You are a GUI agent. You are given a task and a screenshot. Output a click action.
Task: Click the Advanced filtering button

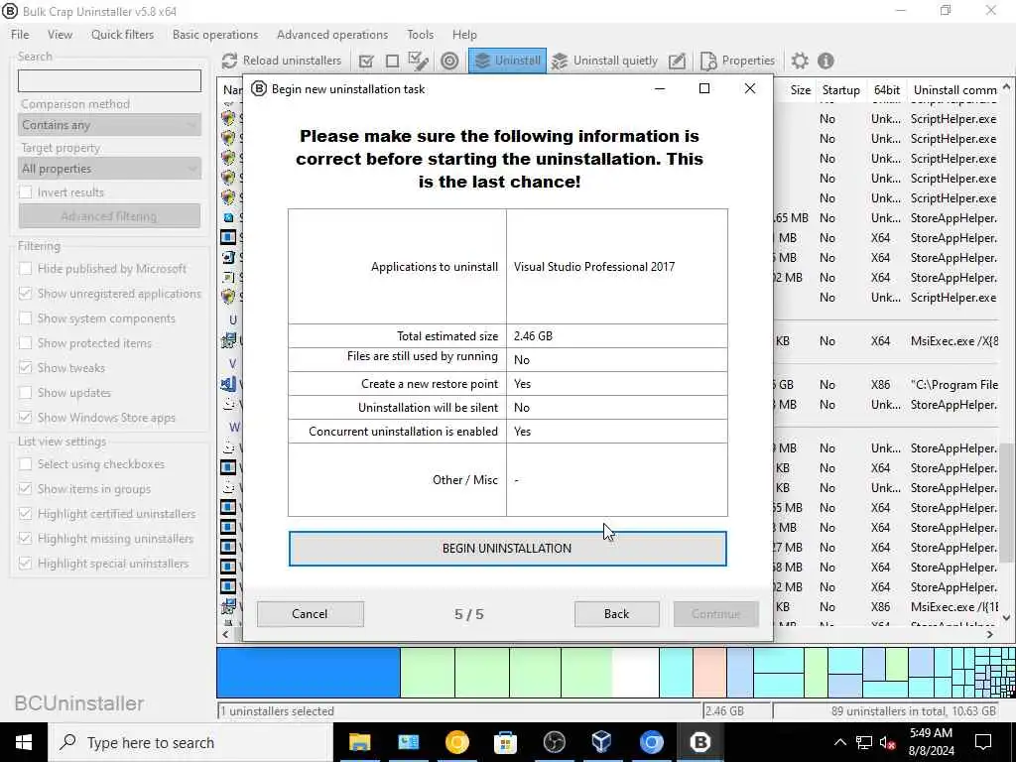coord(109,216)
